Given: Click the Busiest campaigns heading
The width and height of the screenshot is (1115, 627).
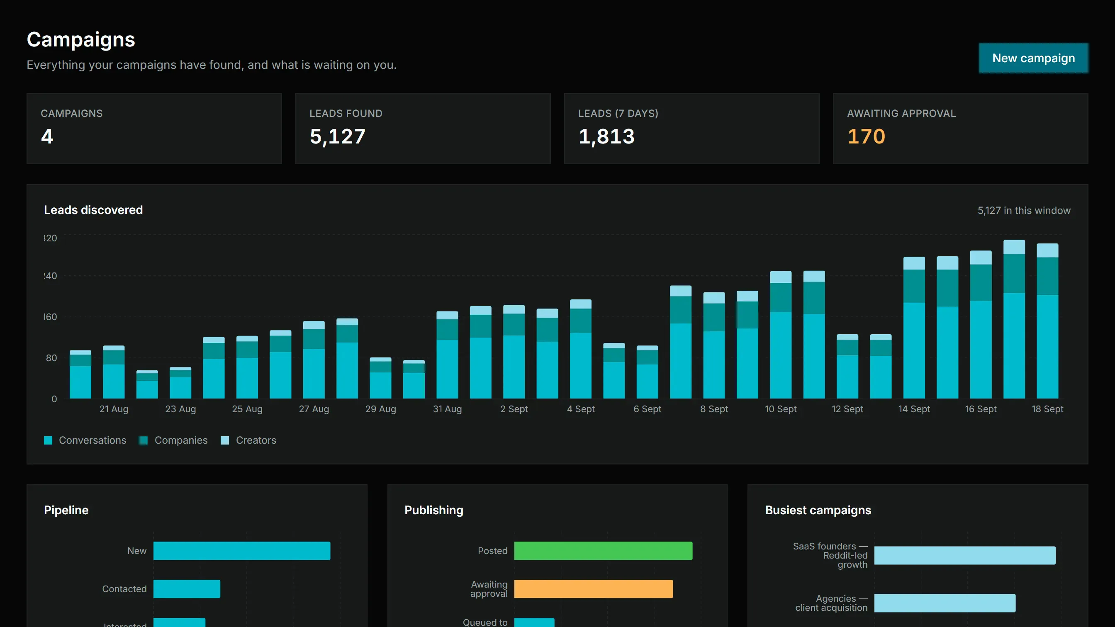Looking at the screenshot, I should click(818, 510).
